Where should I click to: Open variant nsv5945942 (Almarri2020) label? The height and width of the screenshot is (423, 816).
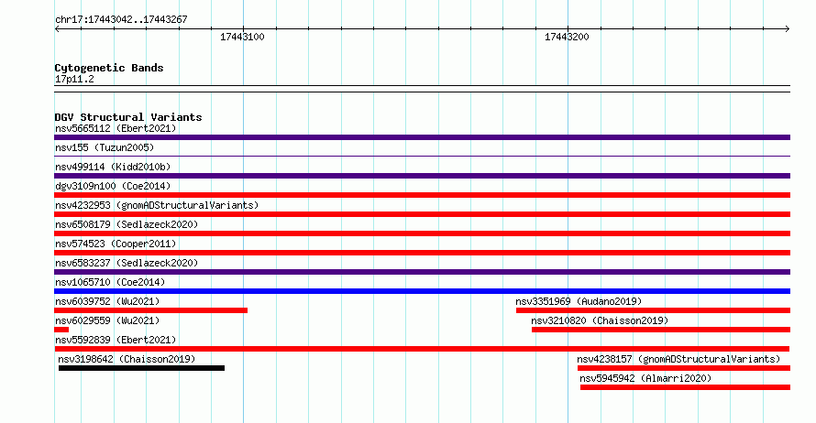coord(645,378)
